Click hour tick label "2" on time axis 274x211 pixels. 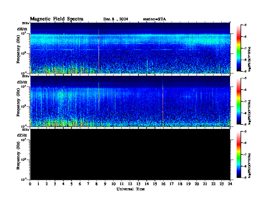click(x=47, y=184)
